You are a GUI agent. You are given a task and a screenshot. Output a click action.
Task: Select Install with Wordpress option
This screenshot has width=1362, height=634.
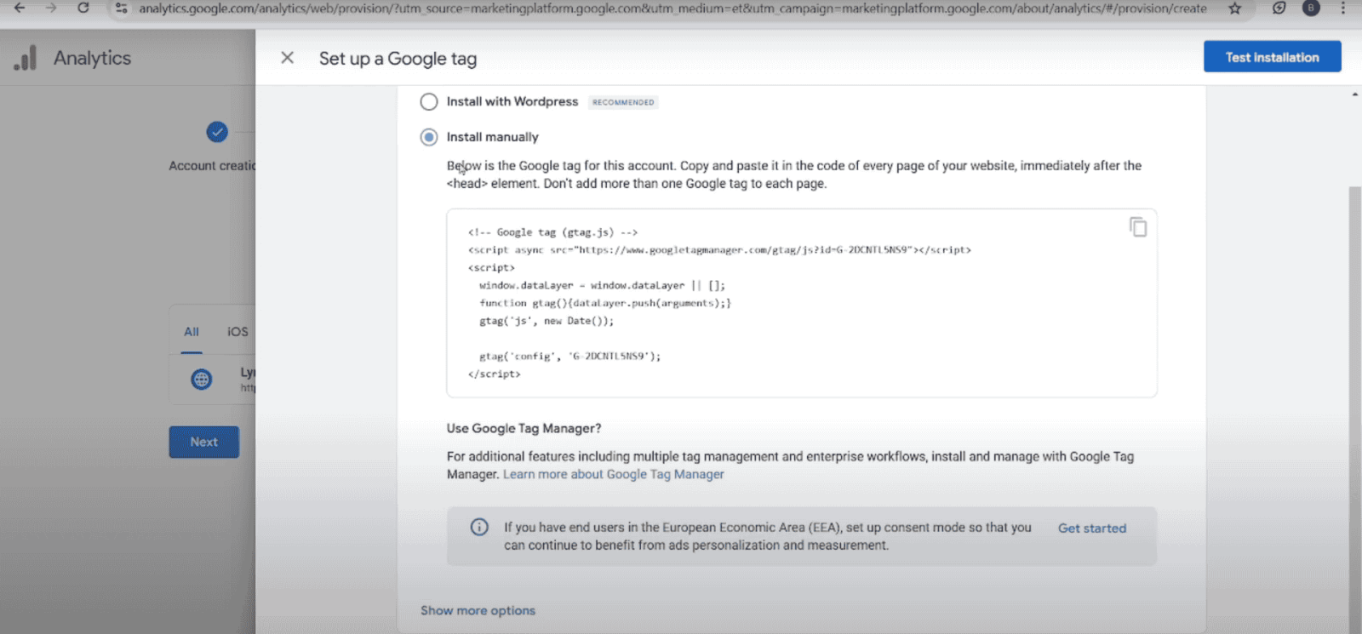(x=429, y=102)
